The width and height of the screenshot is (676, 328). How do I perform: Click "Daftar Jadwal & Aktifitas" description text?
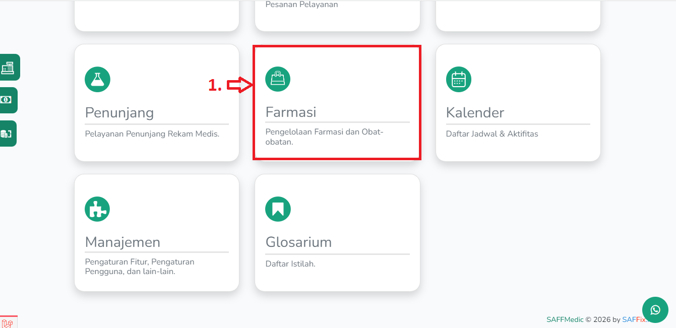click(x=492, y=134)
